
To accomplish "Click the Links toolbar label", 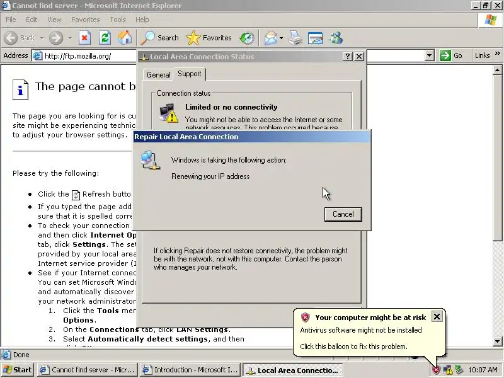I will pyautogui.click(x=482, y=55).
